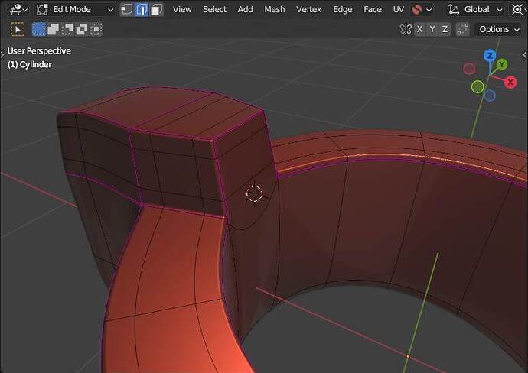Expand the sidebar with the right edge arrow

[525, 54]
